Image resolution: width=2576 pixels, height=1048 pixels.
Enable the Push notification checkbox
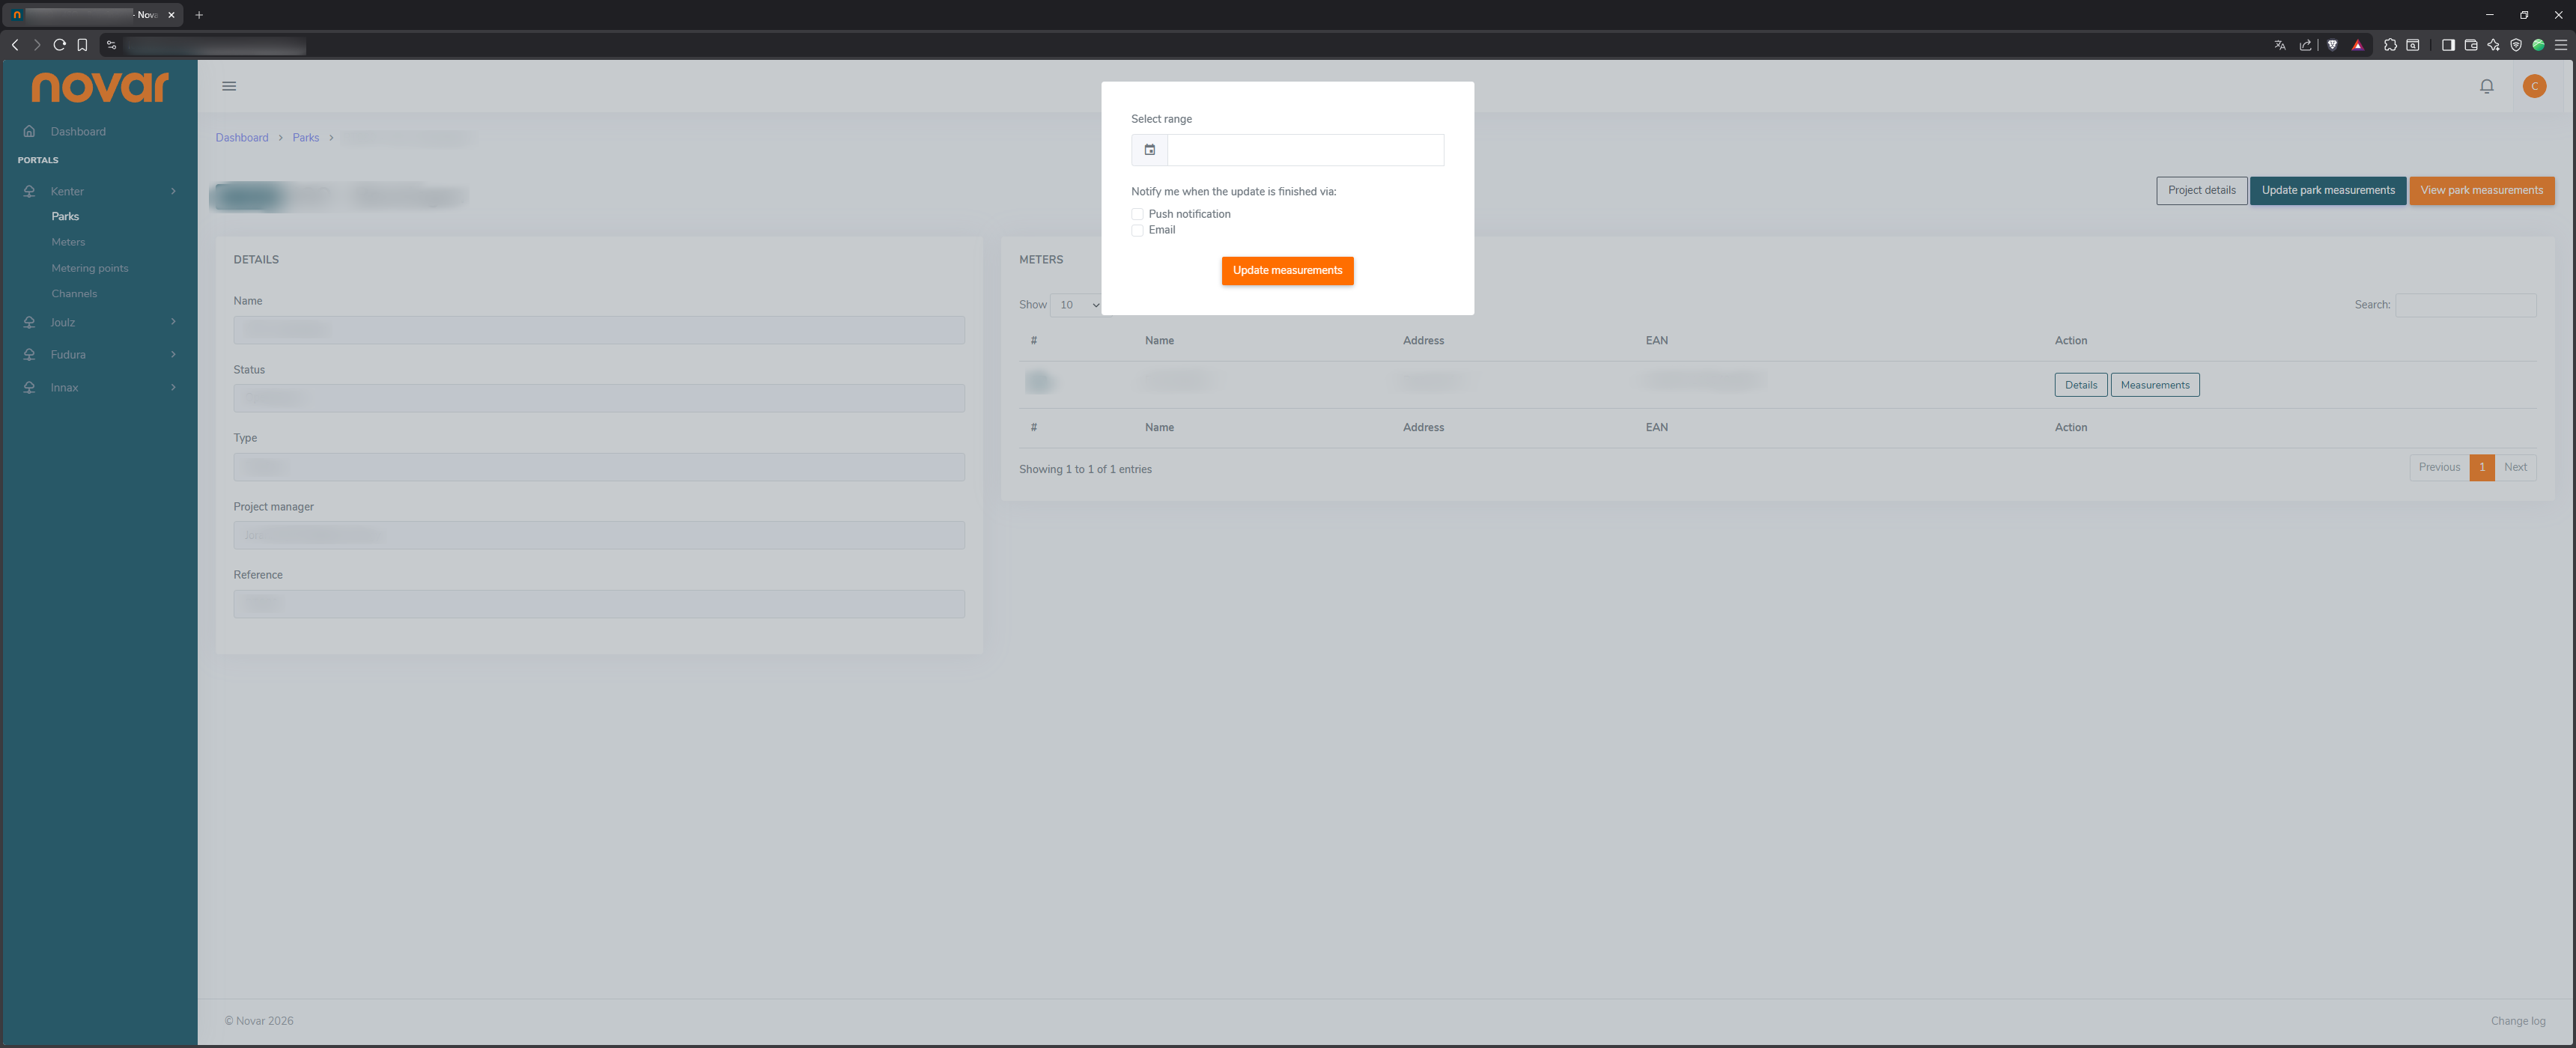coord(1137,214)
